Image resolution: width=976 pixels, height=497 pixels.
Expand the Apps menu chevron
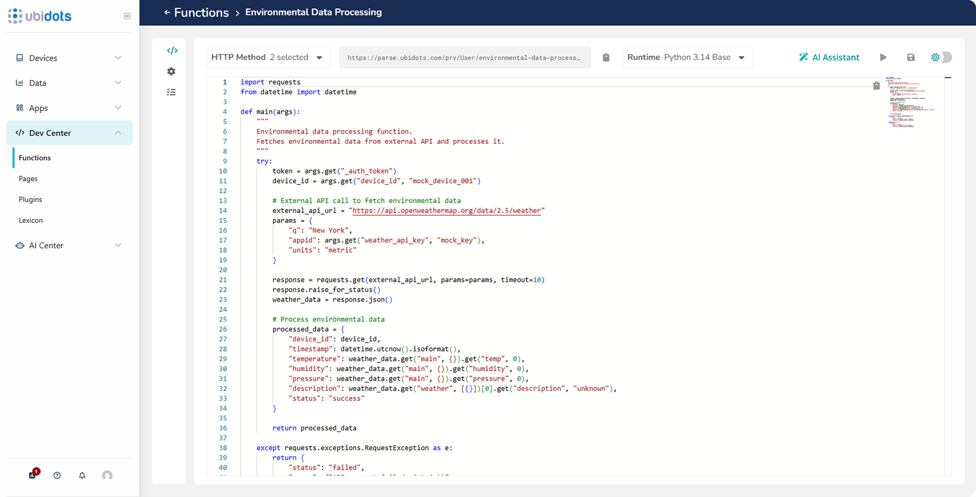[x=118, y=107]
